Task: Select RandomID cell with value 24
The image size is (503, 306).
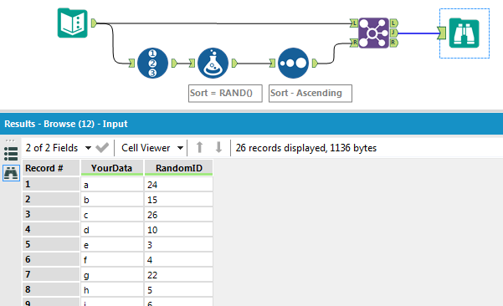Action: click(178, 185)
